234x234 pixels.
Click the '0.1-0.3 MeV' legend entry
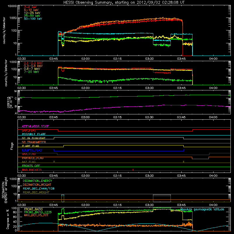[x=33, y=63]
